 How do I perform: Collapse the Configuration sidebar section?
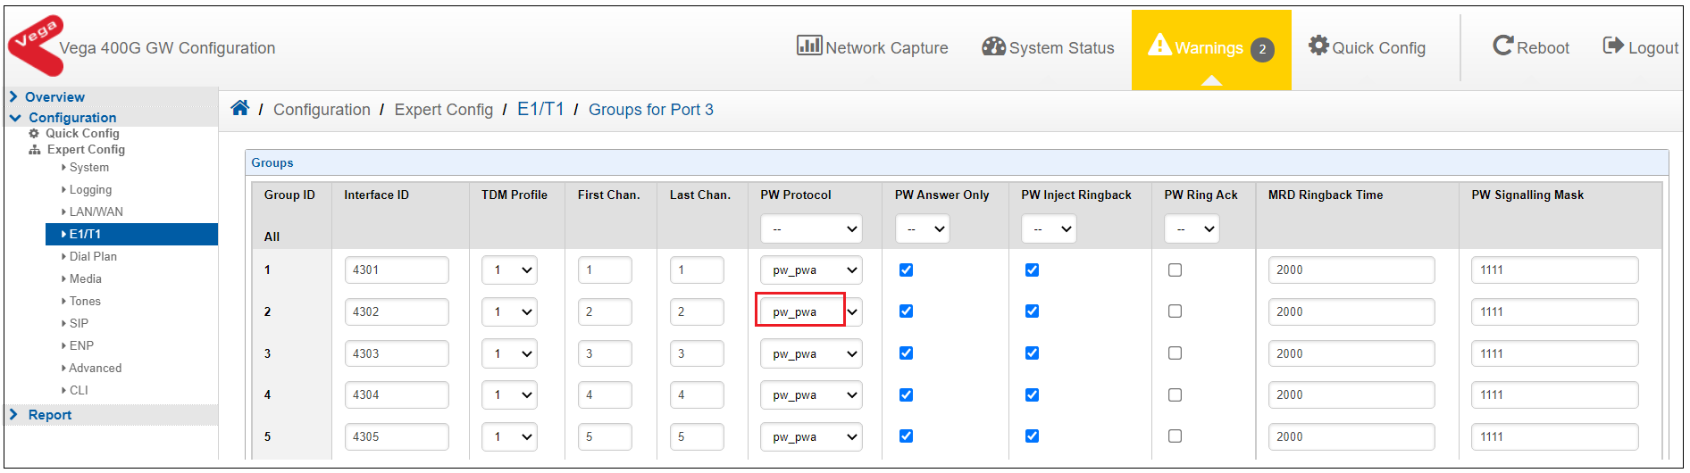tap(71, 117)
